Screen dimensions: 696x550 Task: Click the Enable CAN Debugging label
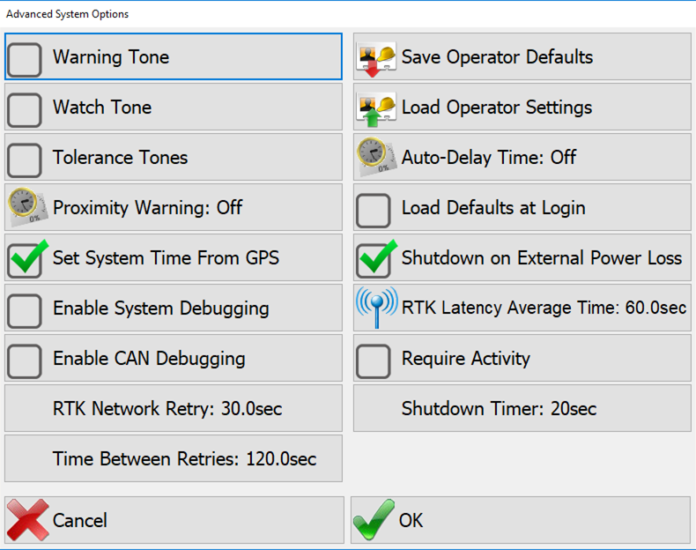[x=149, y=359]
